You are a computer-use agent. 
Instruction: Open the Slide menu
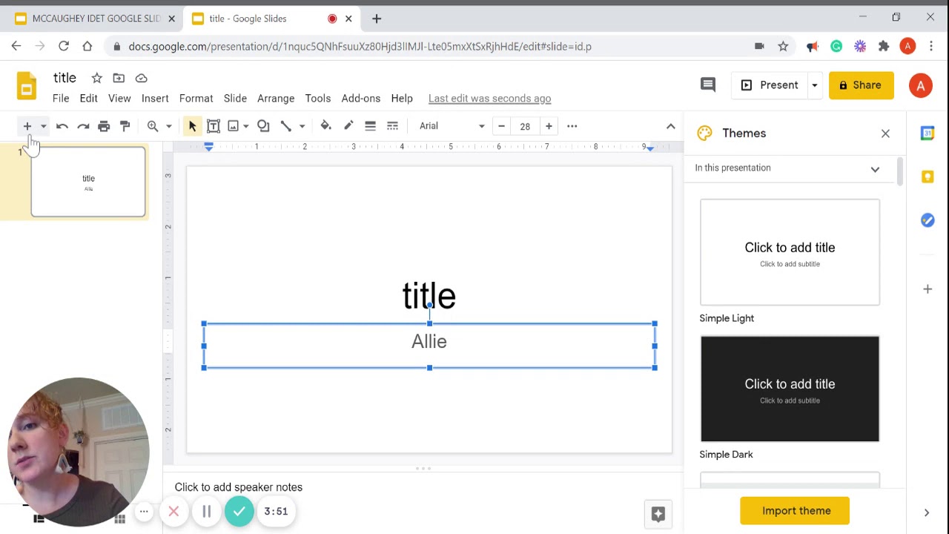pyautogui.click(x=235, y=98)
